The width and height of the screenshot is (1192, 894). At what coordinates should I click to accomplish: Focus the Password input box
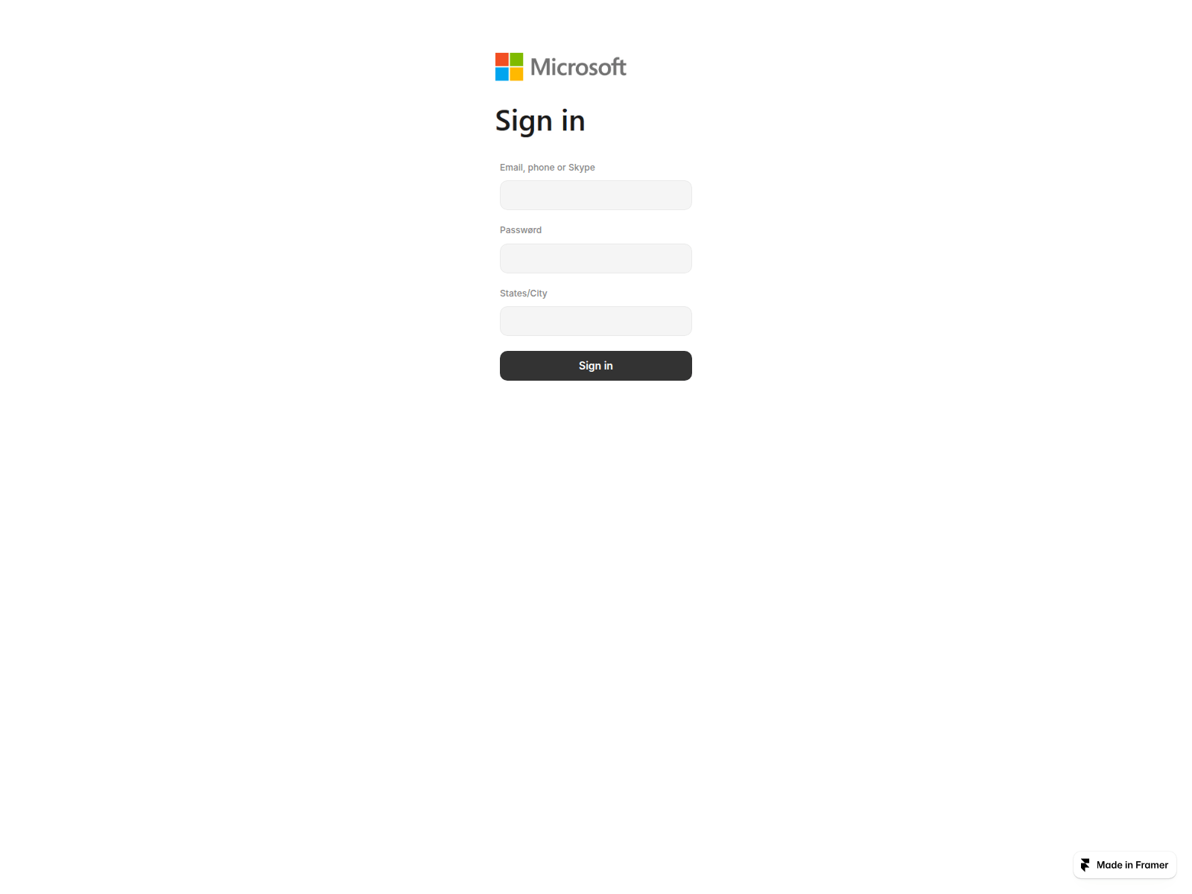(596, 259)
